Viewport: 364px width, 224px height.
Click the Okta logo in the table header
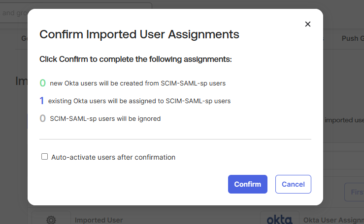(279, 220)
